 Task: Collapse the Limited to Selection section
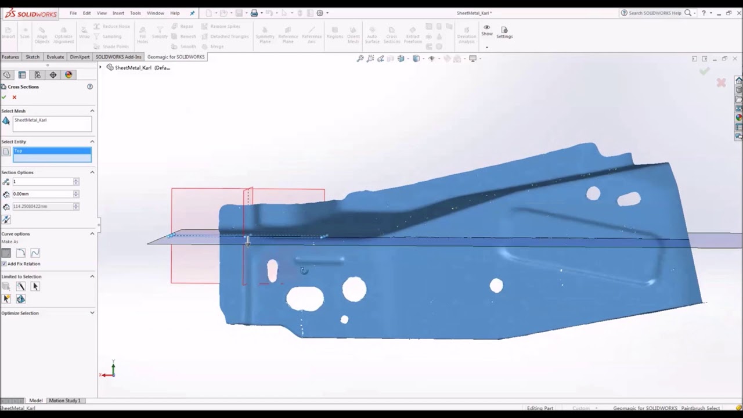pyautogui.click(x=92, y=276)
